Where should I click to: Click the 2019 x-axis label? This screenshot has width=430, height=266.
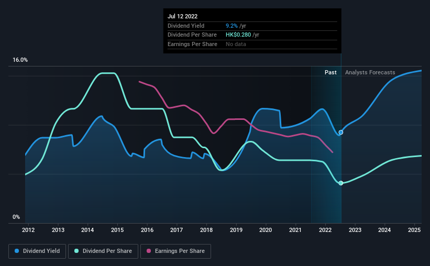pos(236,230)
